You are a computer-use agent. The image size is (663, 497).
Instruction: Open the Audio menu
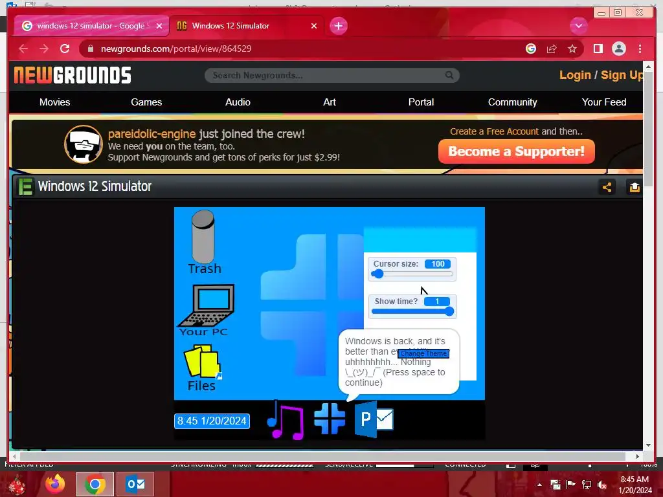[x=238, y=102]
